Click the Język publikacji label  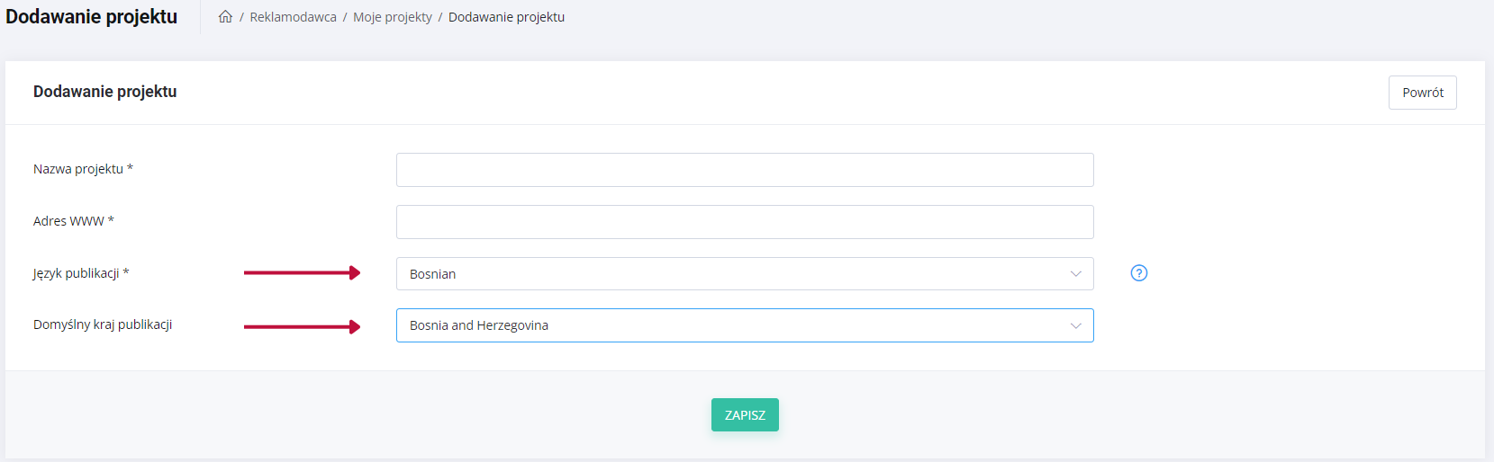point(81,273)
